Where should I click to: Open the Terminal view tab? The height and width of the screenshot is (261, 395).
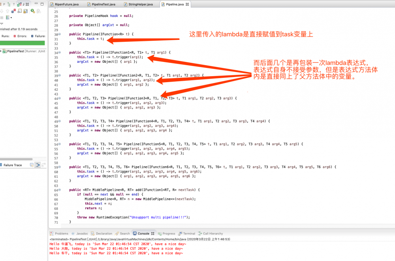click(x=187, y=233)
